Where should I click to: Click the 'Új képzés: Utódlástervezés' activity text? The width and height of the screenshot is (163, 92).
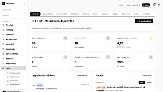(x=47, y=89)
